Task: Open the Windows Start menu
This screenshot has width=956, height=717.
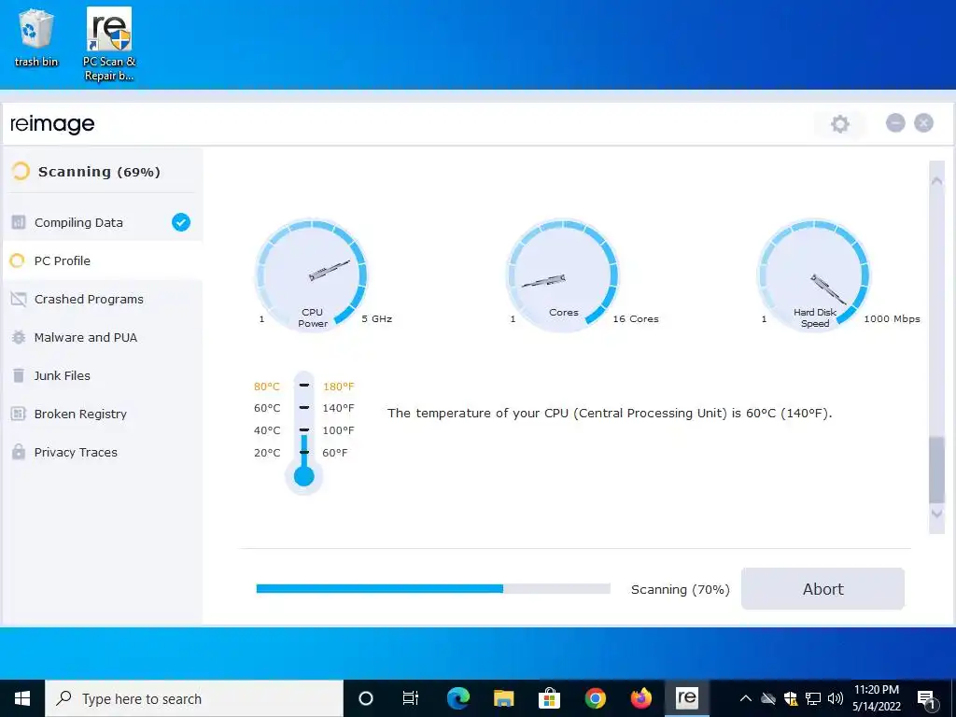Action: click(x=22, y=698)
